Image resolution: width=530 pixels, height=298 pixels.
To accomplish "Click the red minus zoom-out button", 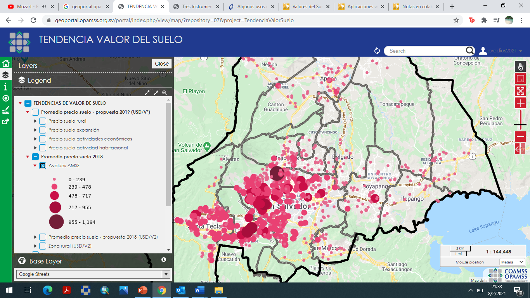I will (x=520, y=137).
